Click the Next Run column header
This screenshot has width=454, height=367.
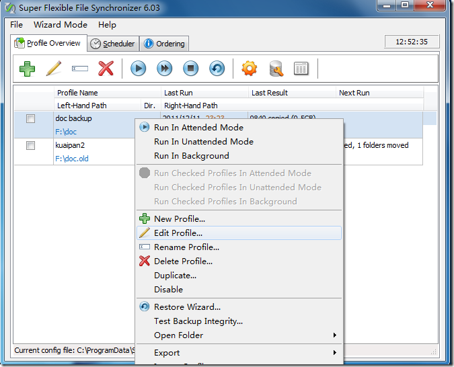(379, 93)
